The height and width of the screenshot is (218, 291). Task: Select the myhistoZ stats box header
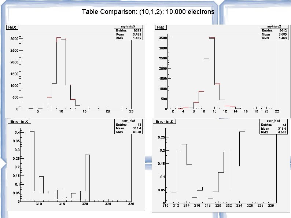(274, 27)
